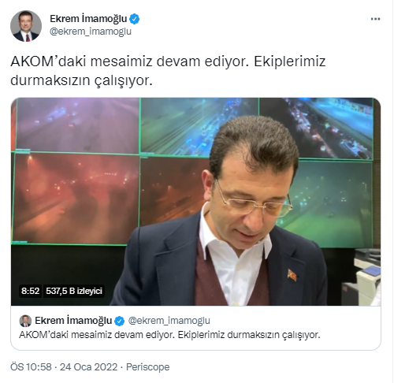Open the three-dot more options menu
This screenshot has width=394, height=383.
click(x=375, y=19)
